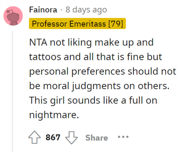The image size is (180, 152).
Task: Click the word "nightmare." ending the comment
Action: (54, 115)
